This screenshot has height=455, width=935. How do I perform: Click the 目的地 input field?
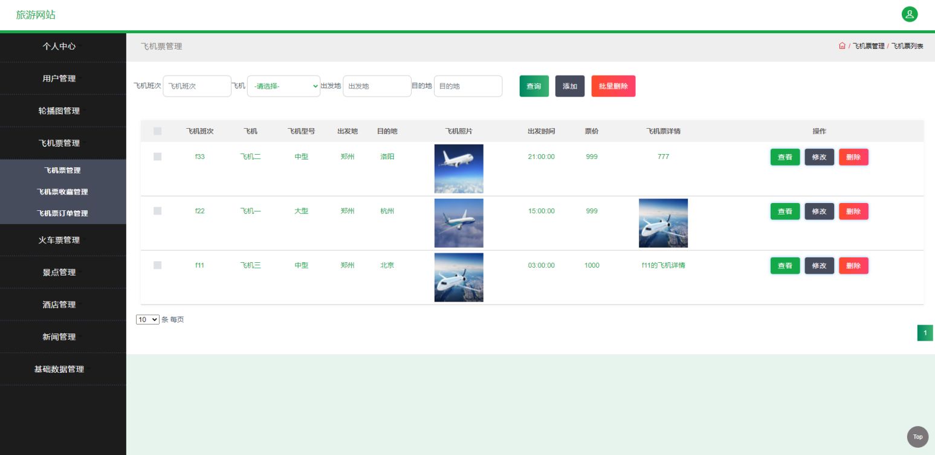point(468,86)
